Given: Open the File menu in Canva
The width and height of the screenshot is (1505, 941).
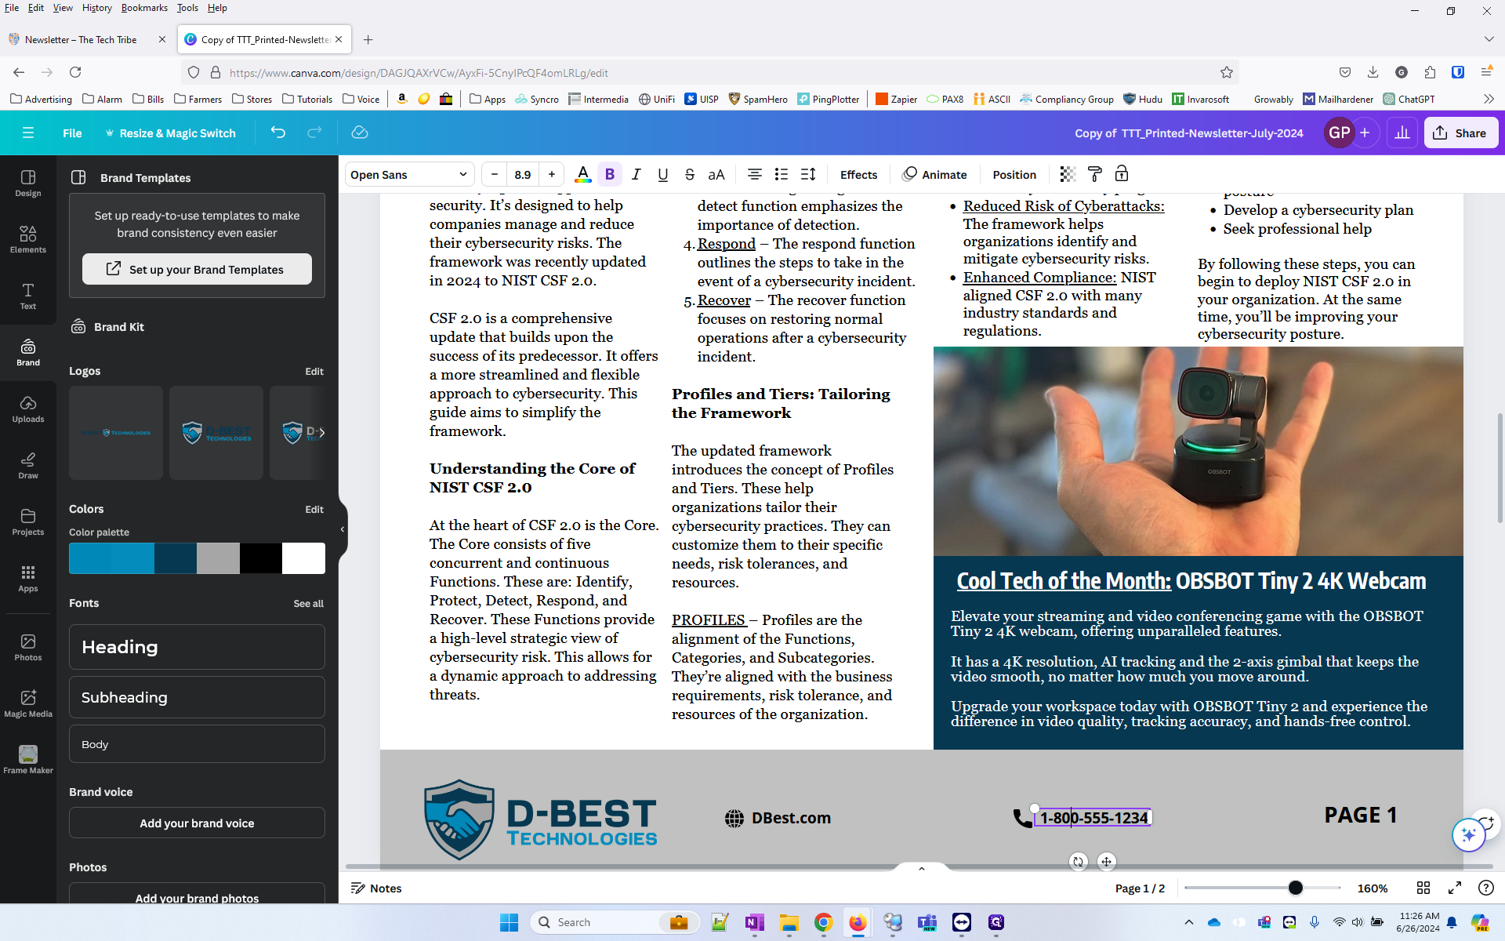Looking at the screenshot, I should (x=72, y=133).
